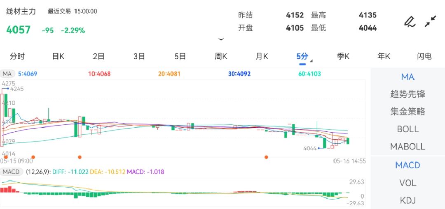Open the drawing pencil tool
Image resolution: width=445 pixels, height=209 pixels.
click(x=409, y=21)
